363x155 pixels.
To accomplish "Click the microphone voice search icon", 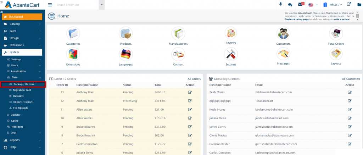I will (x=281, y=5).
